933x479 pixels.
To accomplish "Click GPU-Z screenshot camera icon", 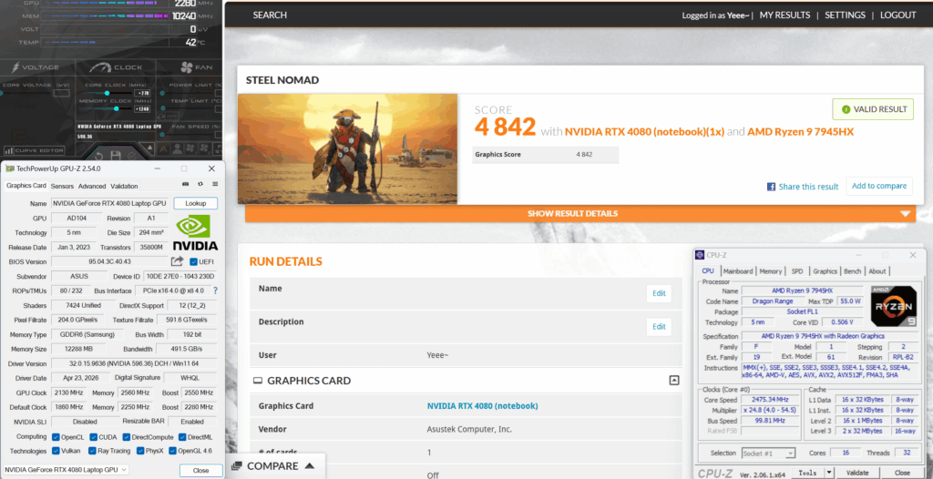I will point(186,185).
